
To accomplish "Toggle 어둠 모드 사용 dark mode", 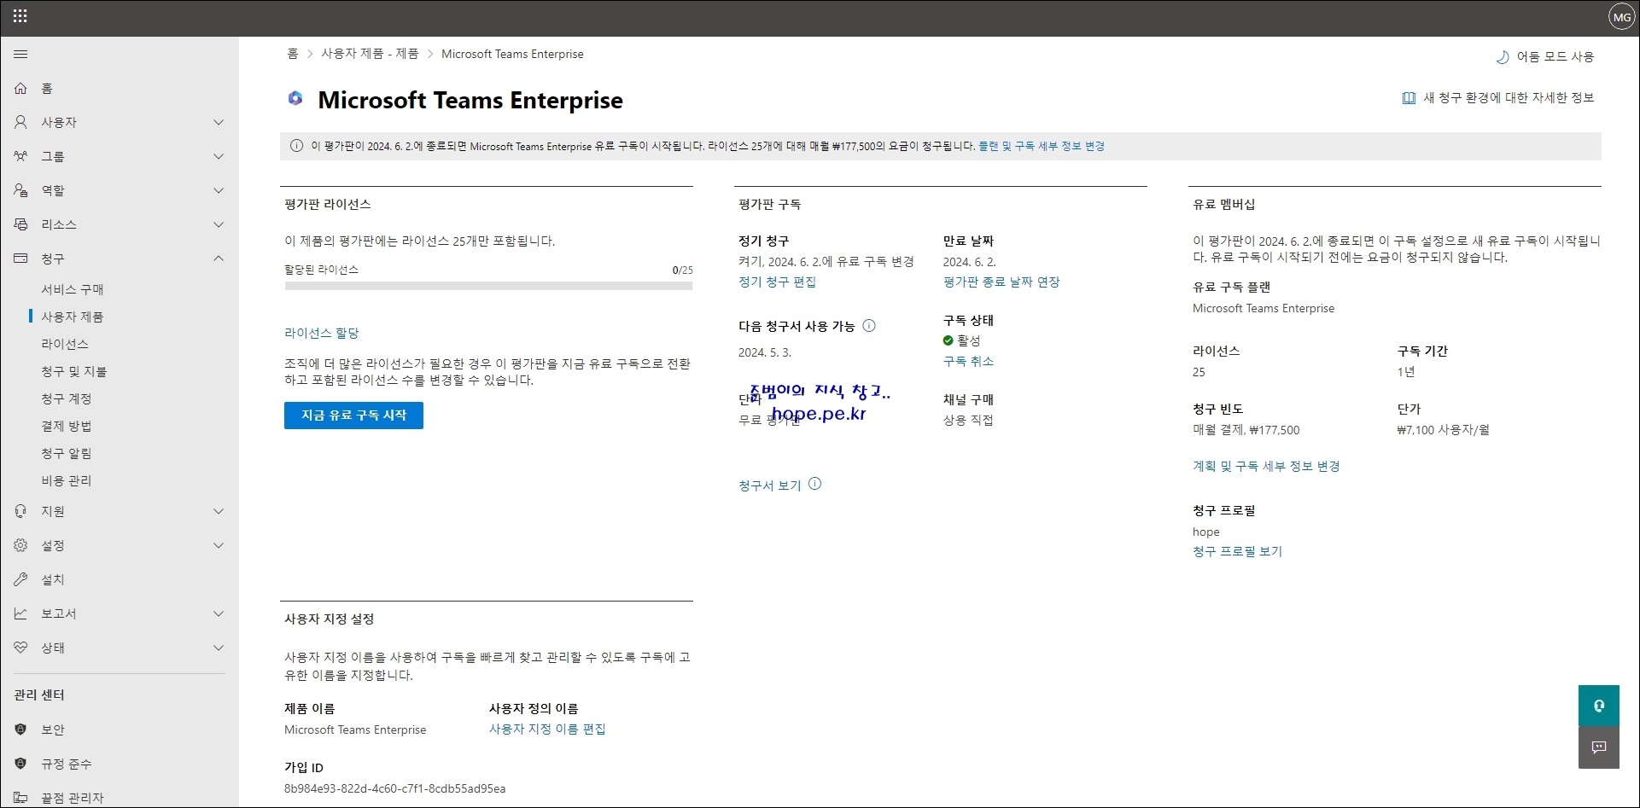I will pyautogui.click(x=1545, y=56).
